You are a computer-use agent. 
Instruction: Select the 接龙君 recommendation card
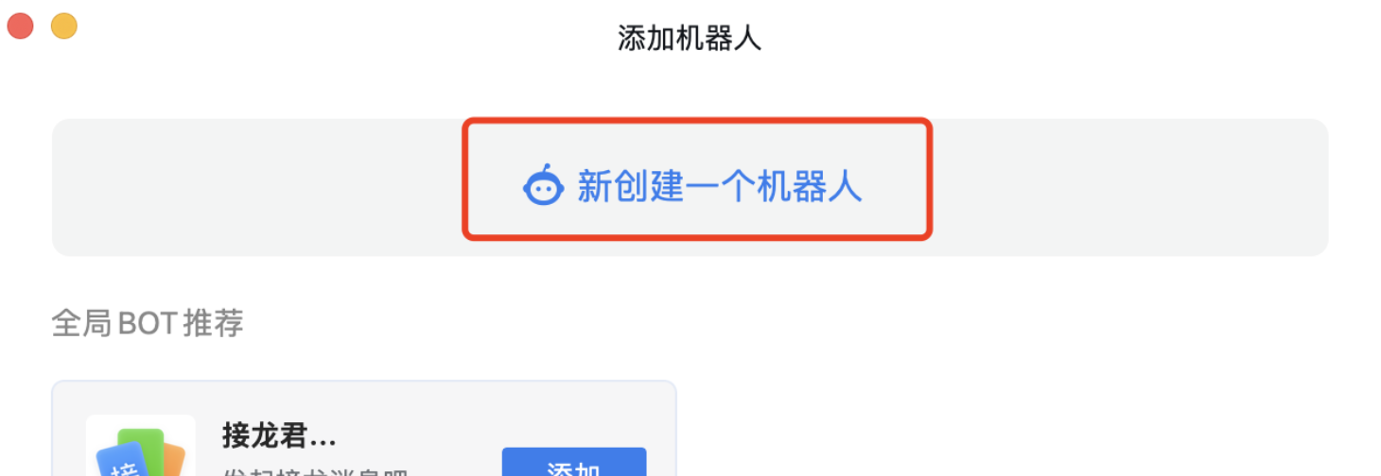pos(364,429)
